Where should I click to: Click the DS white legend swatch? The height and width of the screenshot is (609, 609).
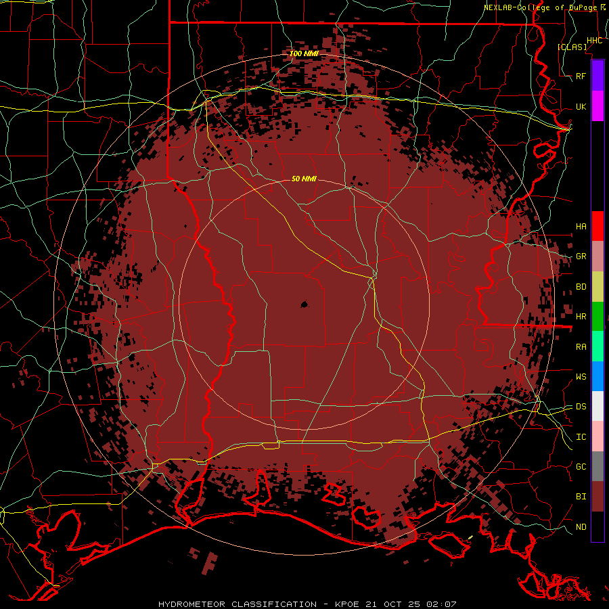(x=597, y=406)
